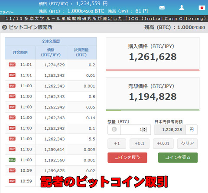Sell coins with green コインを売る button

pyautogui.click(x=178, y=157)
